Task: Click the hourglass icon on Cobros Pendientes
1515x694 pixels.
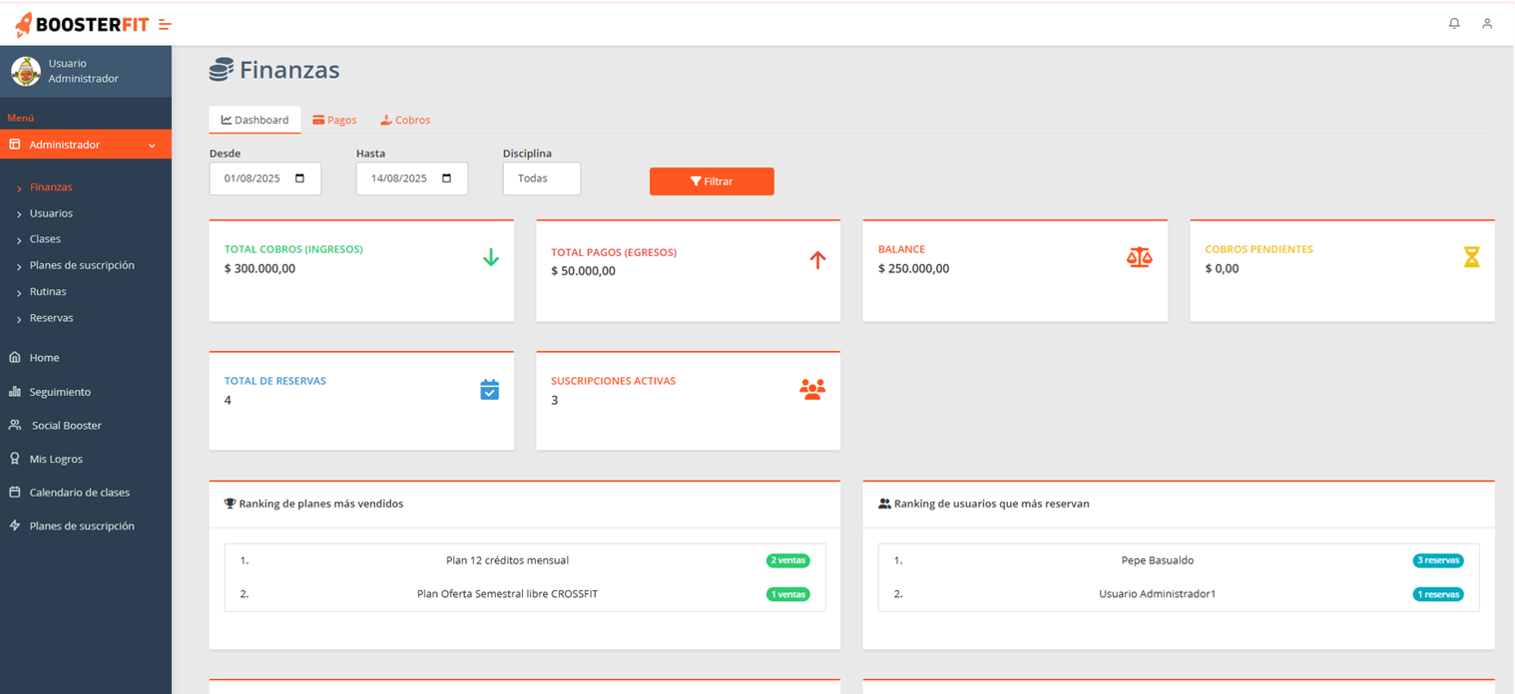Action: [1471, 257]
